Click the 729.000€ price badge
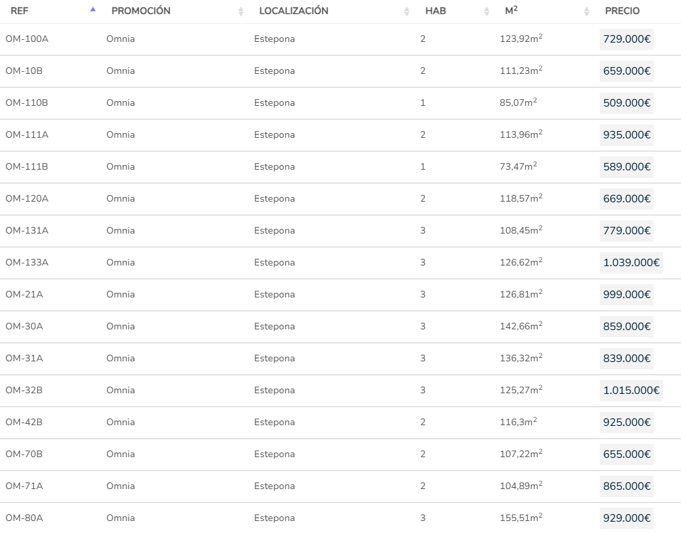 point(626,39)
